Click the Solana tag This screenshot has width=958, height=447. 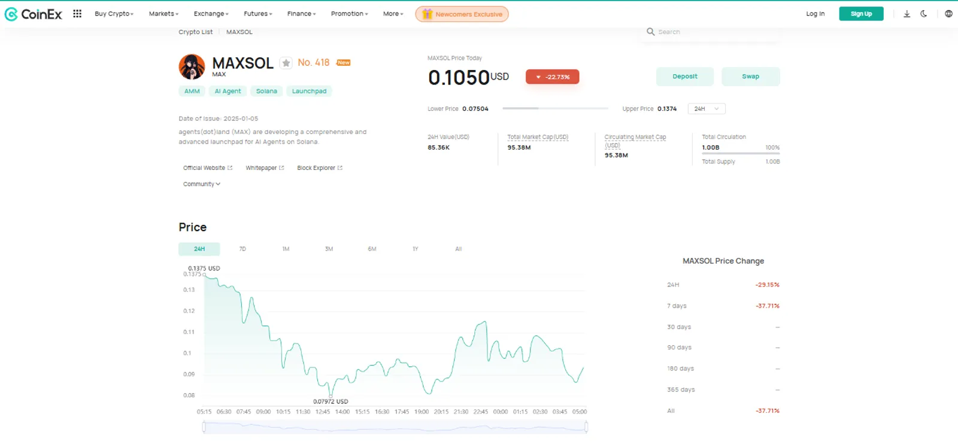click(266, 91)
